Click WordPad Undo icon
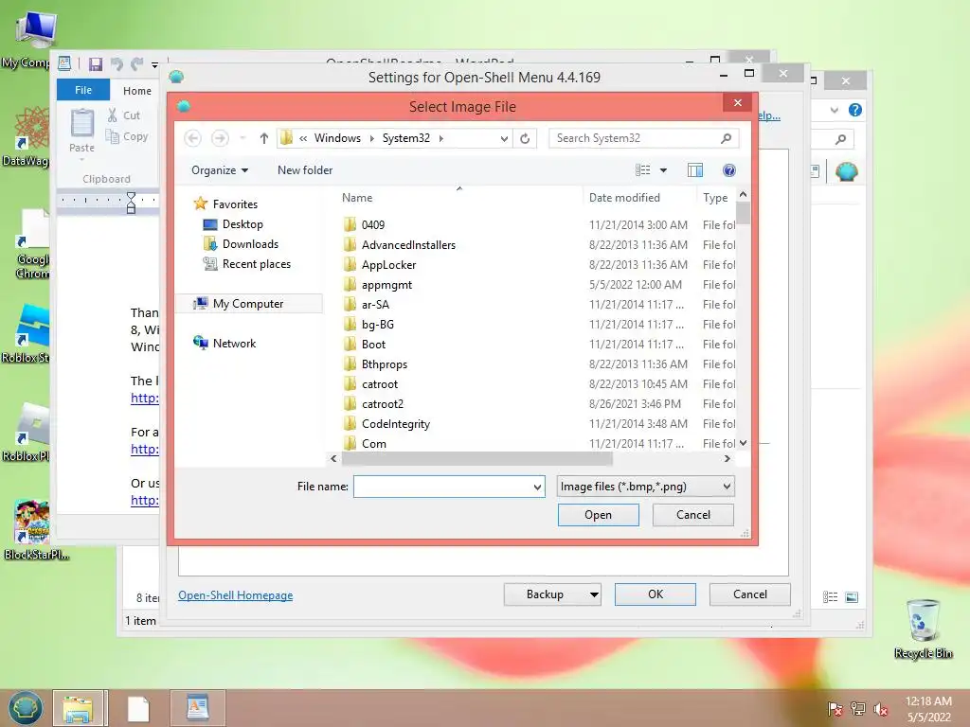970x727 pixels. [117, 63]
